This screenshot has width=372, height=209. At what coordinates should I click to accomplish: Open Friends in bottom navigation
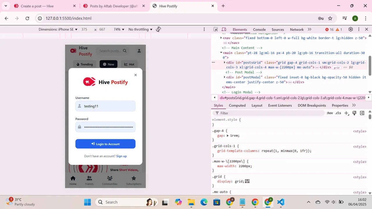pyautogui.click(x=89, y=180)
